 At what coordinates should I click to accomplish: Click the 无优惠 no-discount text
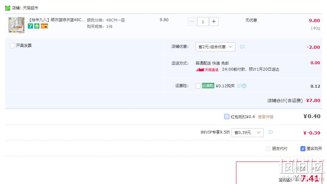coord(251,20)
